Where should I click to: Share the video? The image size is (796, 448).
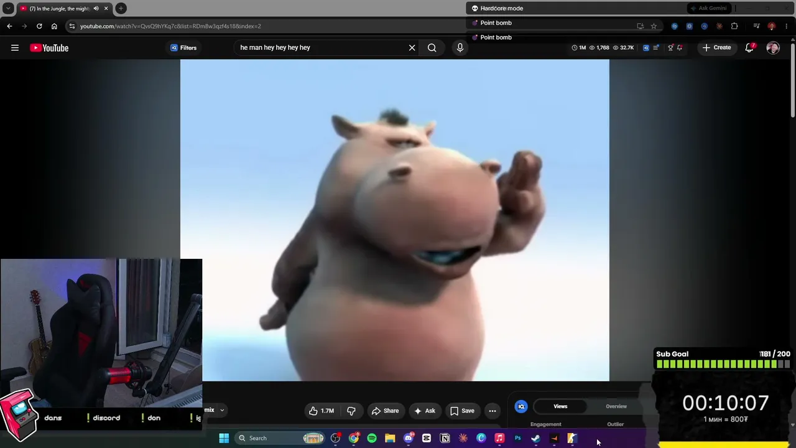385,411
